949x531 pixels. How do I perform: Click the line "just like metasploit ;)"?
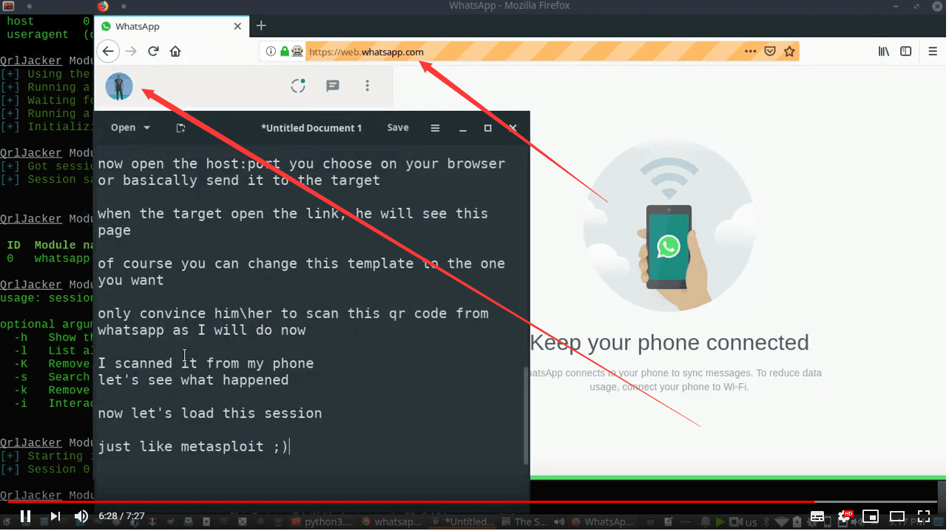coord(192,447)
